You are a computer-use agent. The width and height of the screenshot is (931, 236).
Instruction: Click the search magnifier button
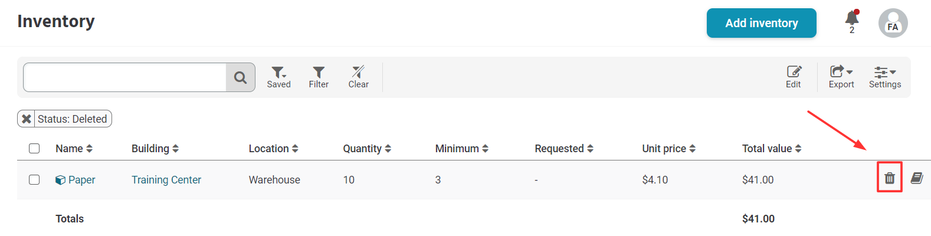coord(240,77)
